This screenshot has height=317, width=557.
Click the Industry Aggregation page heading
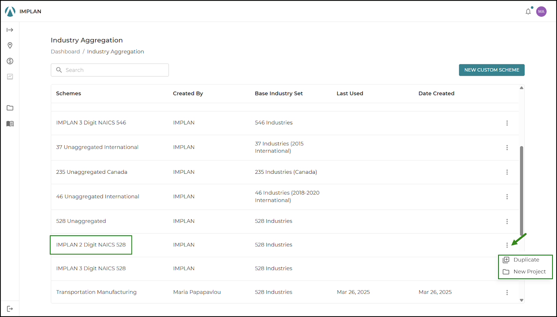click(87, 40)
